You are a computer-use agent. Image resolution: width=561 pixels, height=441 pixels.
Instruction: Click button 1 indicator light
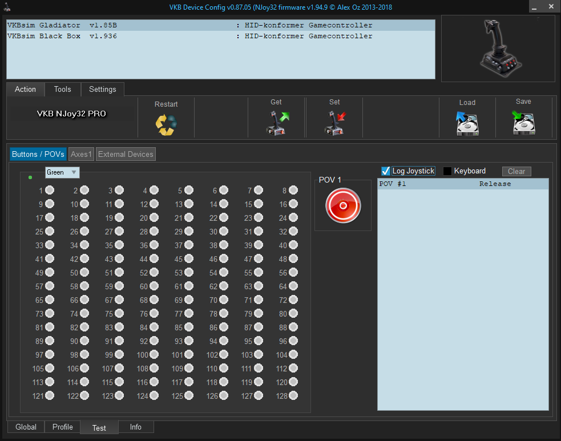click(x=50, y=190)
